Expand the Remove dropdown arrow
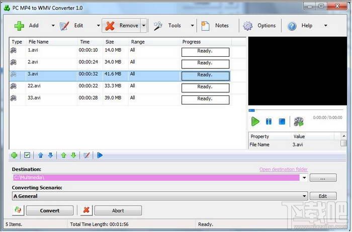This screenshot has height=232, width=352. [x=144, y=26]
